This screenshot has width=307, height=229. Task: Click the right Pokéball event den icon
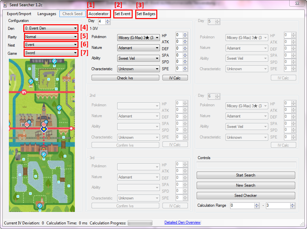[x=45, y=124]
